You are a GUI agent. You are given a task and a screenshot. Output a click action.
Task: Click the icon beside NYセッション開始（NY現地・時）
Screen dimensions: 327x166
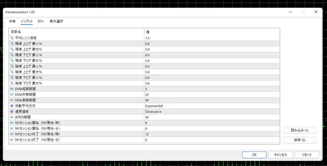point(12,123)
